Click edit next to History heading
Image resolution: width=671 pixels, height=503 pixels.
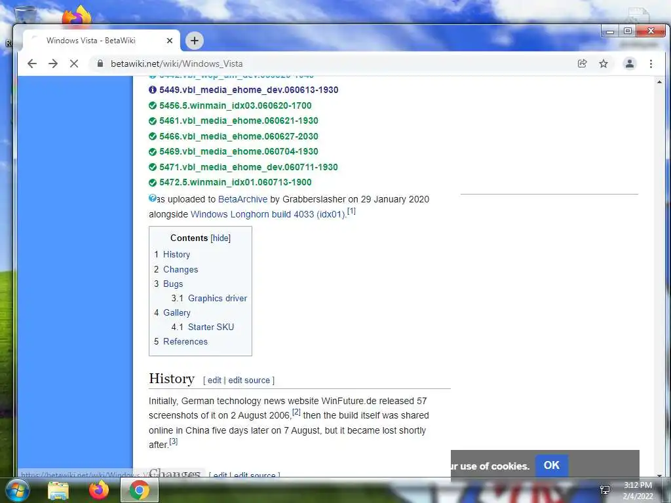click(214, 381)
